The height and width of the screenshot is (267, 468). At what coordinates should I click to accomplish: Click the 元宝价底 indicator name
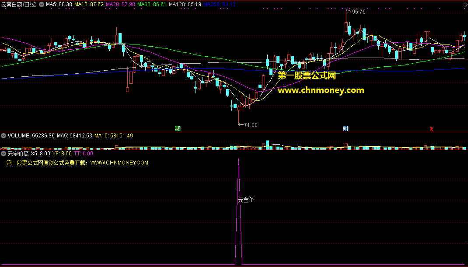coord(18,154)
